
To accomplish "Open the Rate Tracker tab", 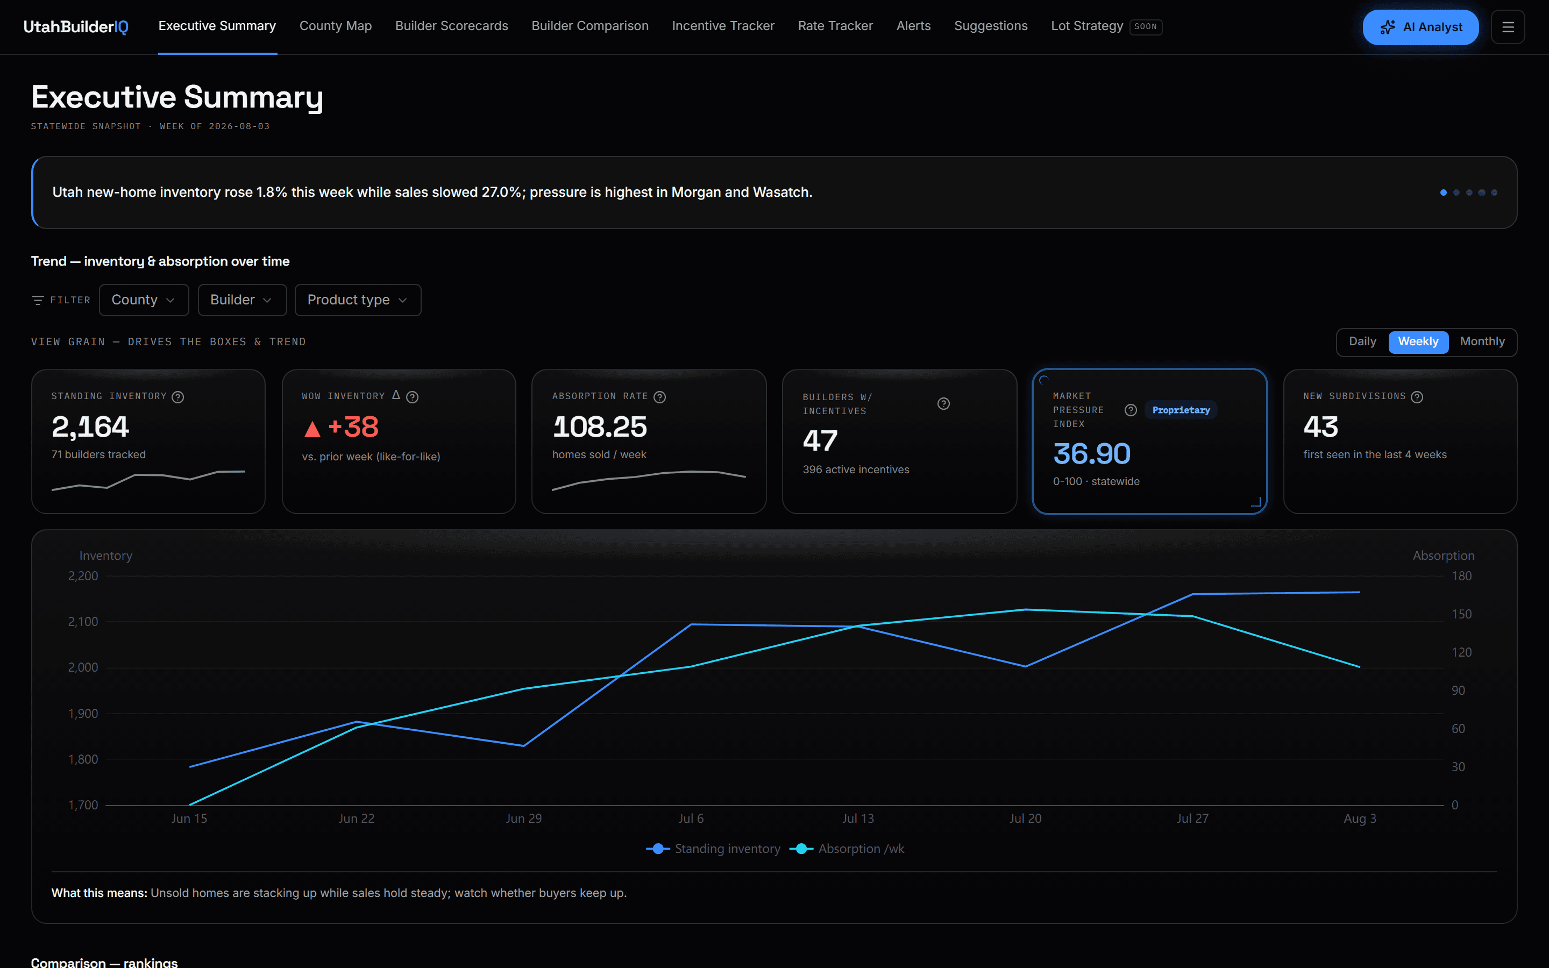I will 835,26.
